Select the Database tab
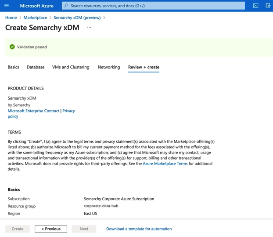 pyautogui.click(x=36, y=67)
